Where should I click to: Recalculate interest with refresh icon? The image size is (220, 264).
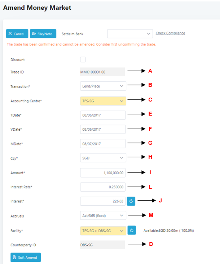pos(131,201)
